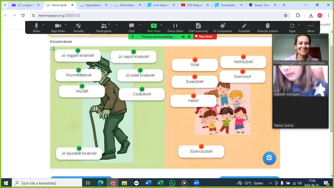Expand the Stop Video options arrow
This screenshot has height=188, width=334.
pyautogui.click(x=66, y=25)
